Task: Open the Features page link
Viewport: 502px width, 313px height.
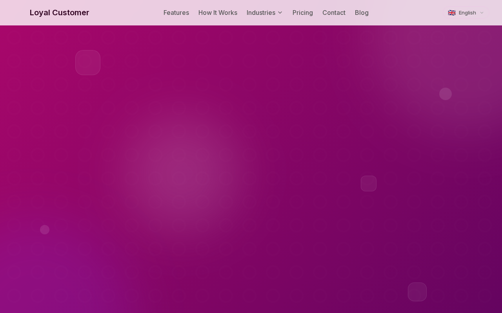Action: click(x=176, y=13)
